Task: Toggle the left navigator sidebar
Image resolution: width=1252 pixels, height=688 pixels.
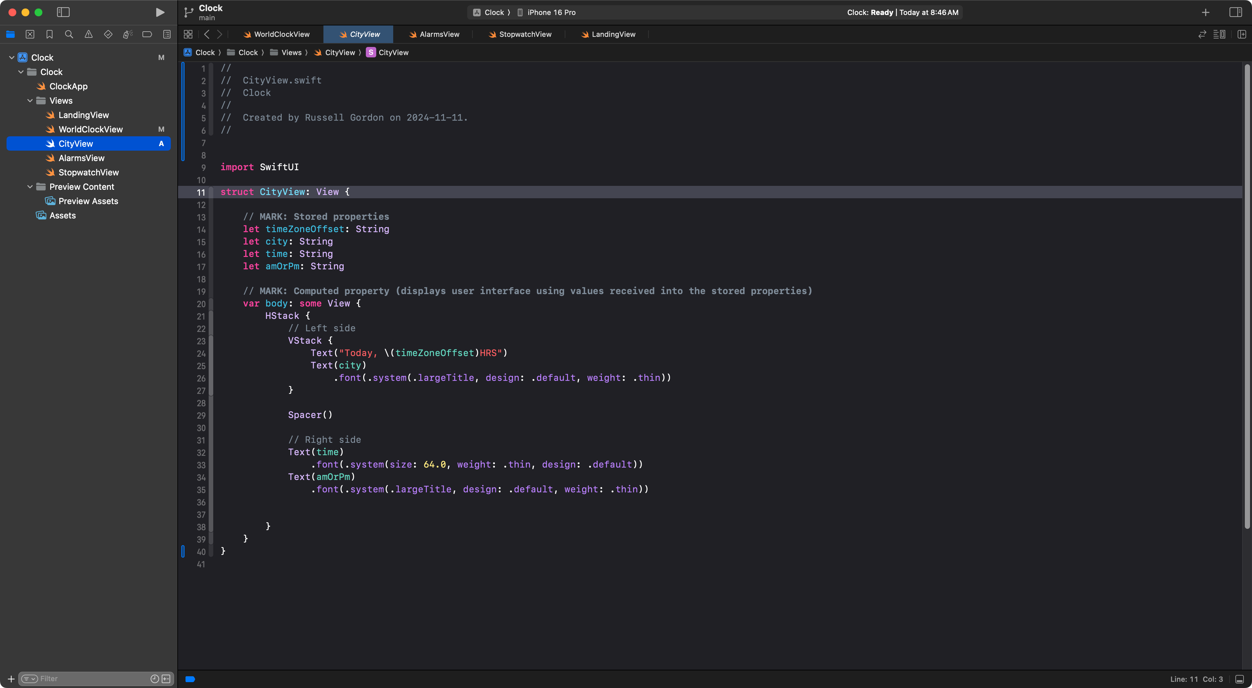Action: point(63,12)
